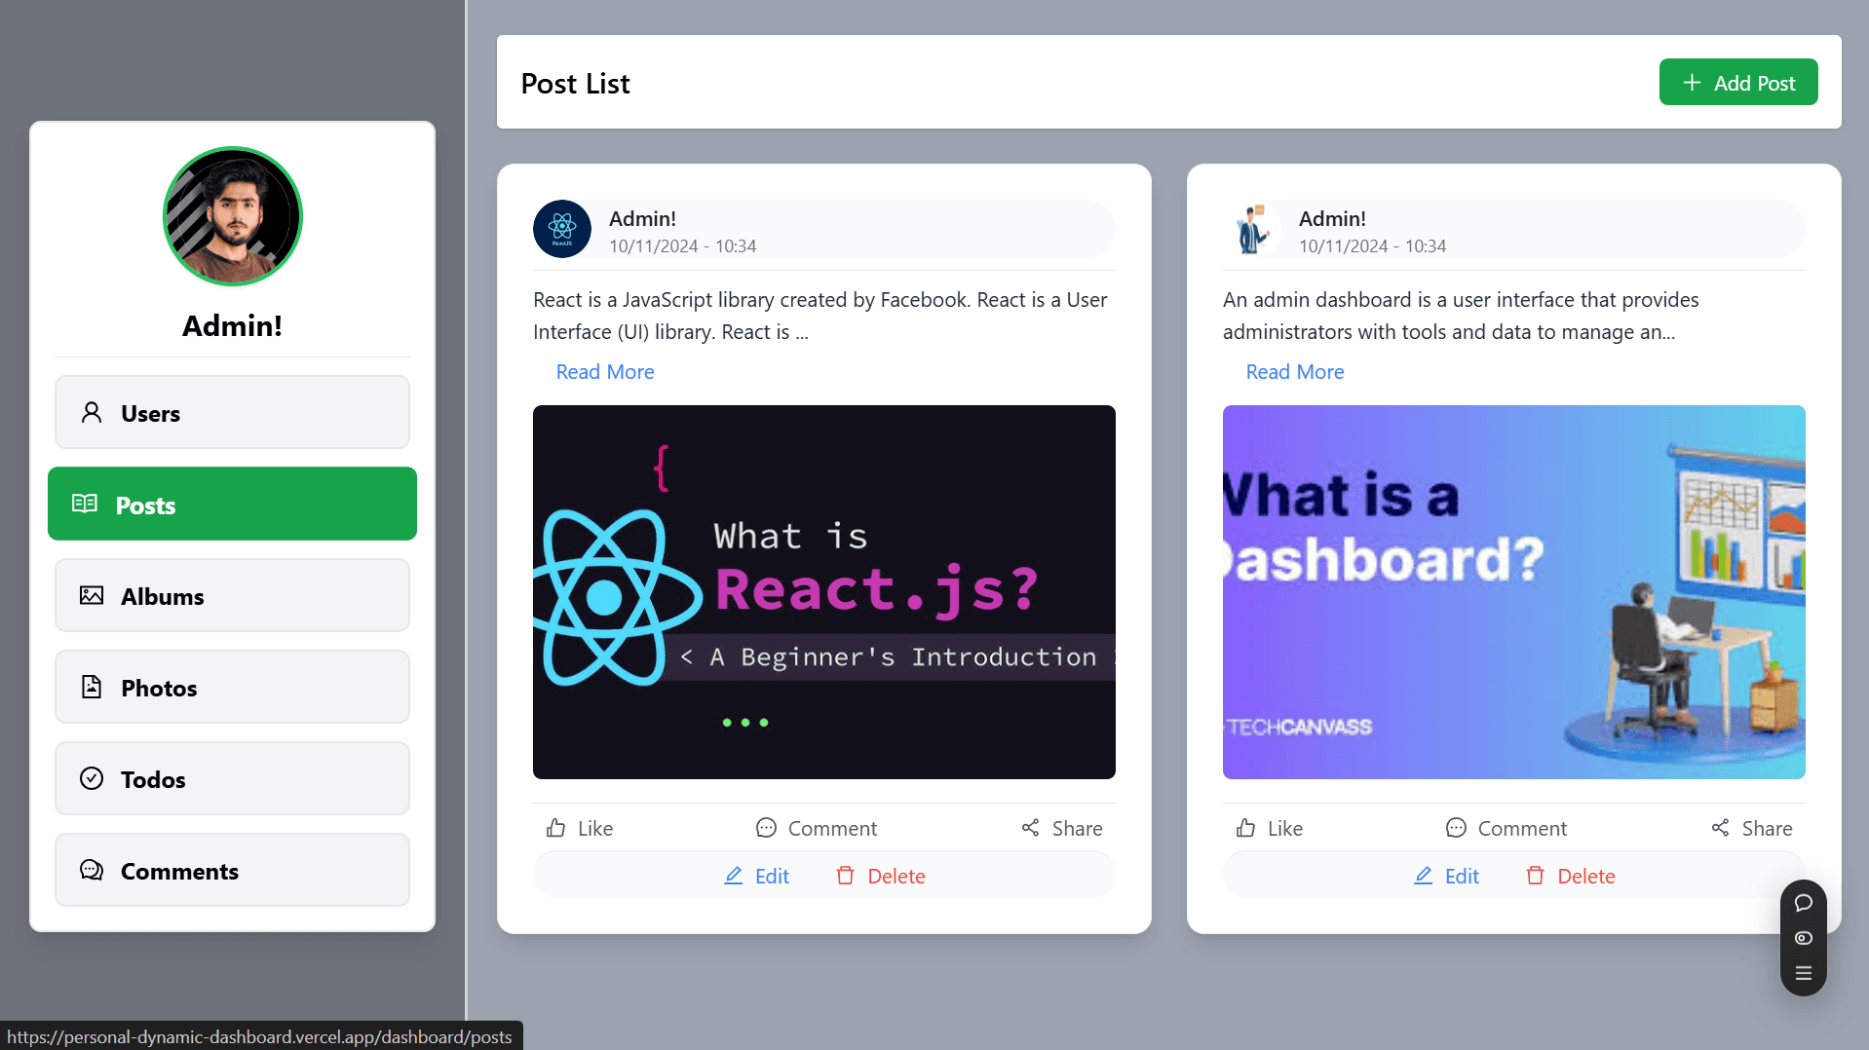
Task: Delete the admin dashboard post
Action: [x=1571, y=876]
